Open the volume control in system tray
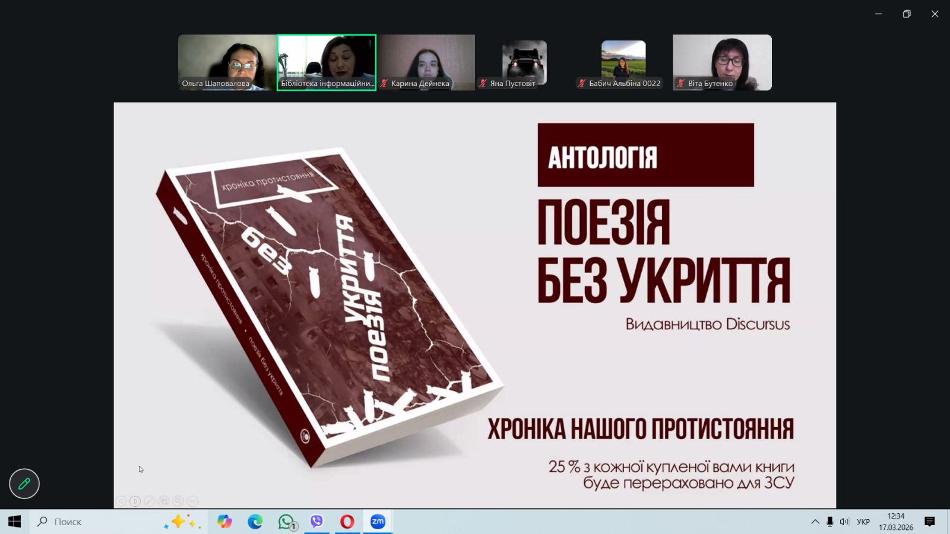Image resolution: width=950 pixels, height=534 pixels. click(x=844, y=522)
